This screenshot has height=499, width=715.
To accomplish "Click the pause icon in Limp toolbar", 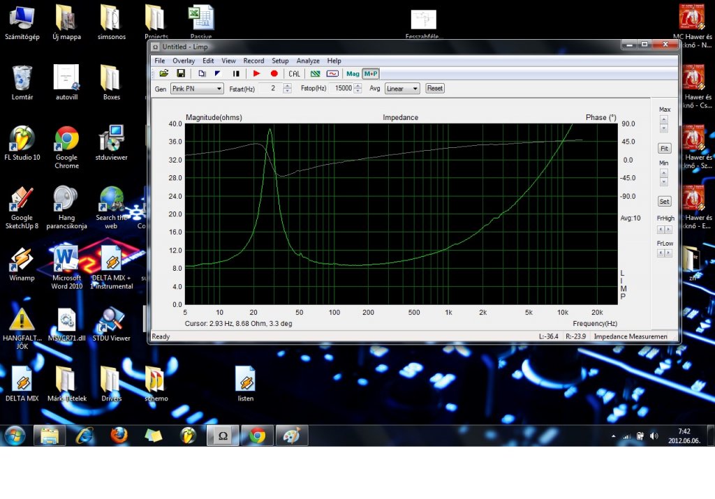I will tap(236, 73).
